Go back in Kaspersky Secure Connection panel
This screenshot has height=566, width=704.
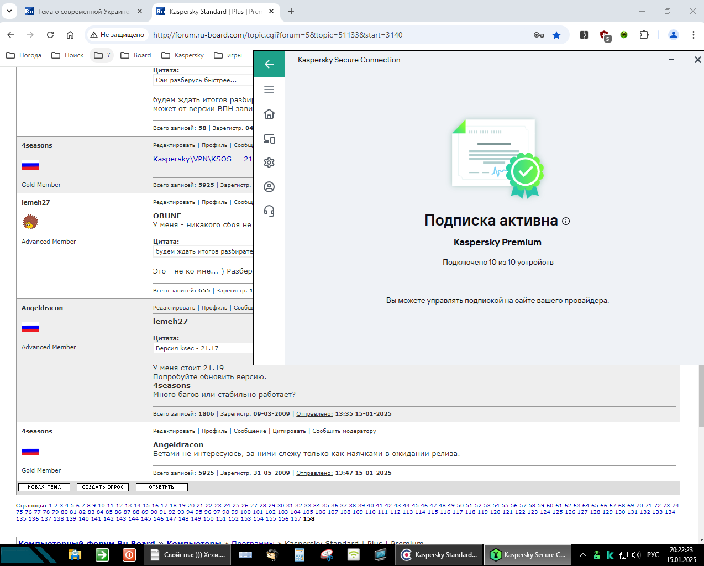pyautogui.click(x=269, y=64)
